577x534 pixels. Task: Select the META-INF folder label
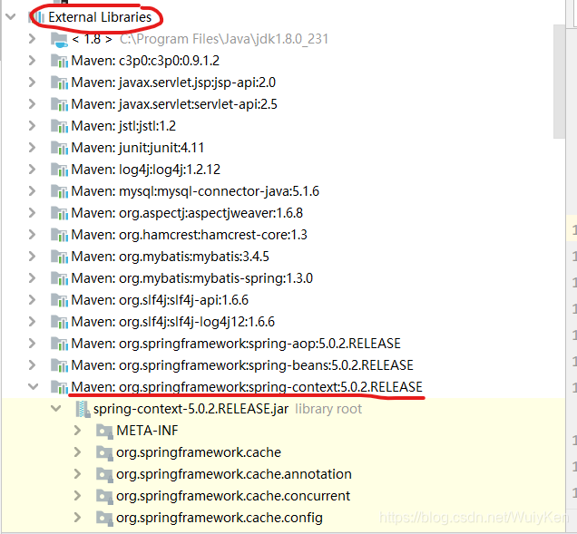[x=147, y=431]
